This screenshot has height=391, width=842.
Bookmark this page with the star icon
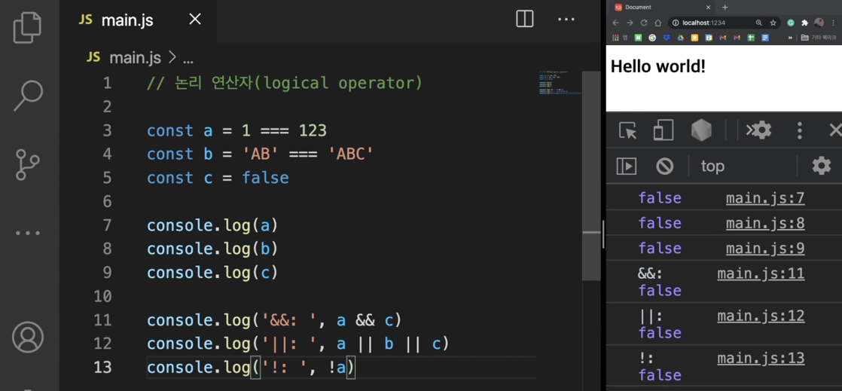pos(773,23)
